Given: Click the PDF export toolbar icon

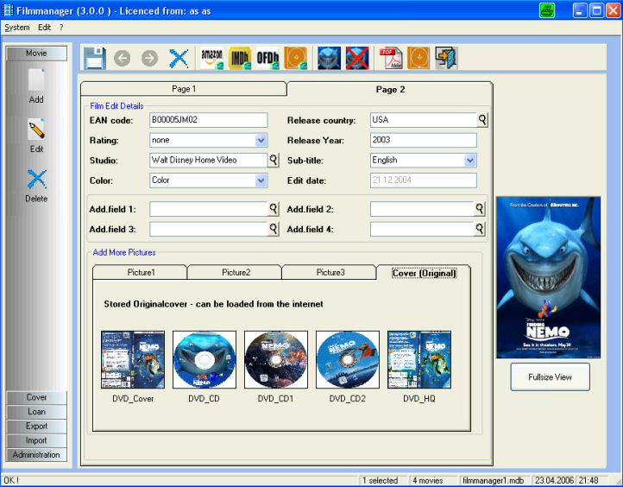Looking at the screenshot, I should [x=392, y=58].
